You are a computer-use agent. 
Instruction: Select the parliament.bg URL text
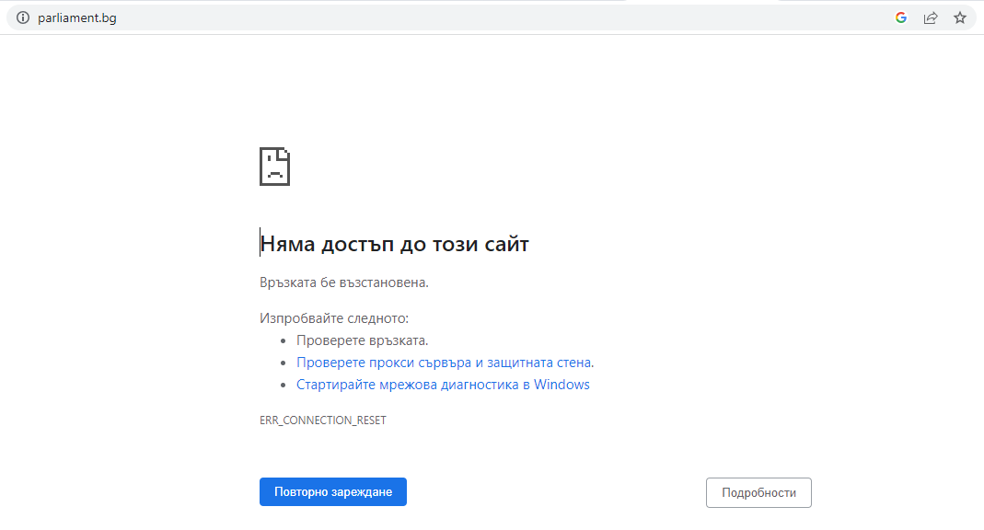pyautogui.click(x=76, y=18)
